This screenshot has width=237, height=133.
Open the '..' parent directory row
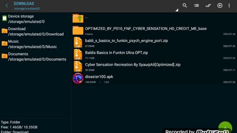[154, 18]
